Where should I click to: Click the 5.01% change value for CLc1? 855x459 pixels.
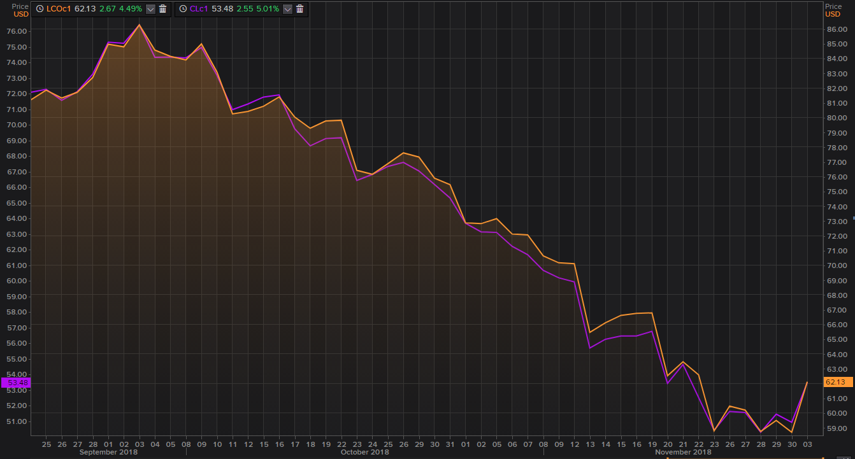point(267,9)
